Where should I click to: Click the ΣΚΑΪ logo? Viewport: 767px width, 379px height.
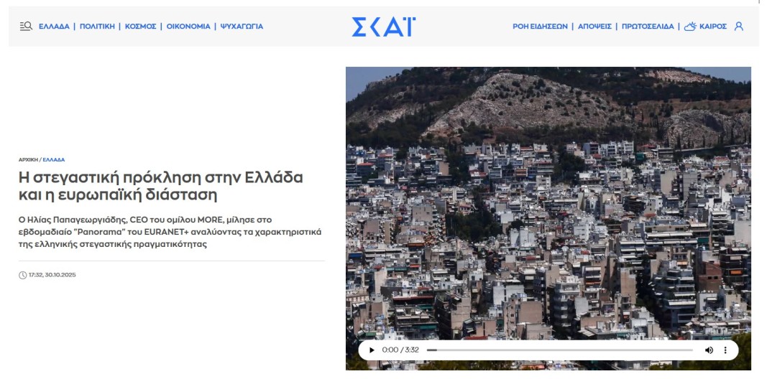click(383, 27)
